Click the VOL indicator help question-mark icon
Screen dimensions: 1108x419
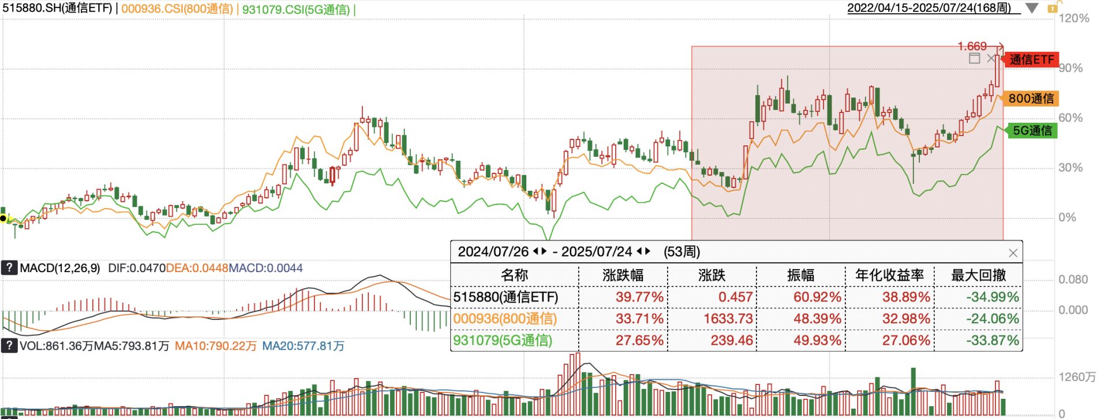click(x=9, y=346)
